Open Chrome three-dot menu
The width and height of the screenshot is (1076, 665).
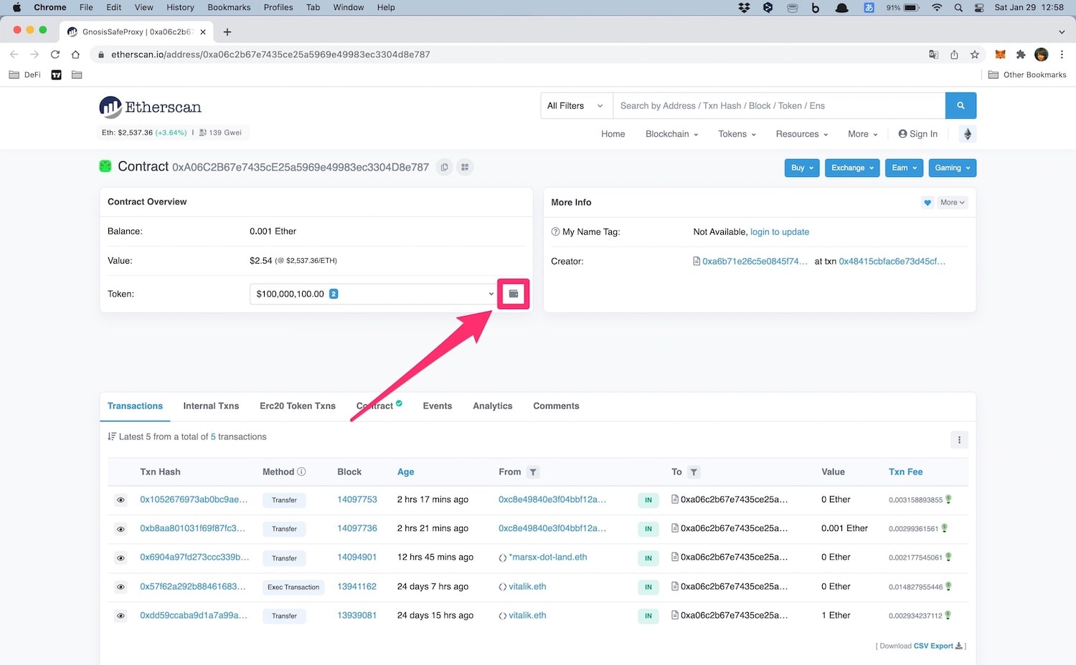(x=1062, y=54)
